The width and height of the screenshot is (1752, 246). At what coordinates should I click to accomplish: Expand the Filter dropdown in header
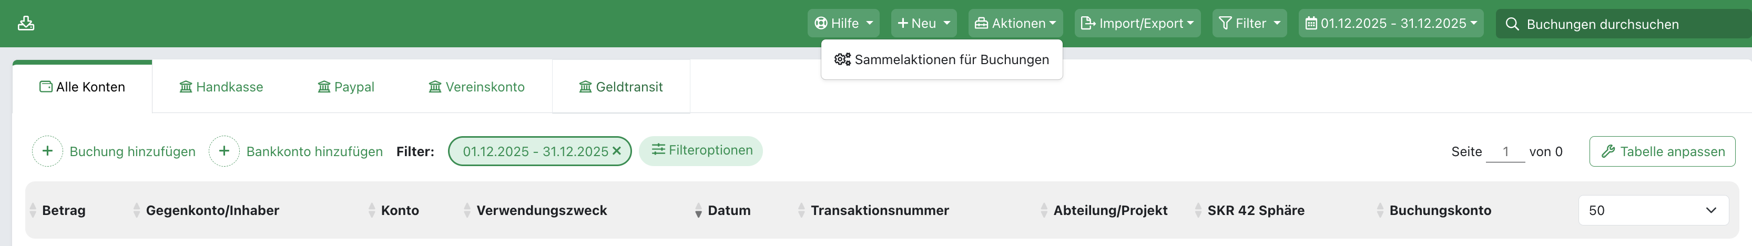coord(1249,23)
